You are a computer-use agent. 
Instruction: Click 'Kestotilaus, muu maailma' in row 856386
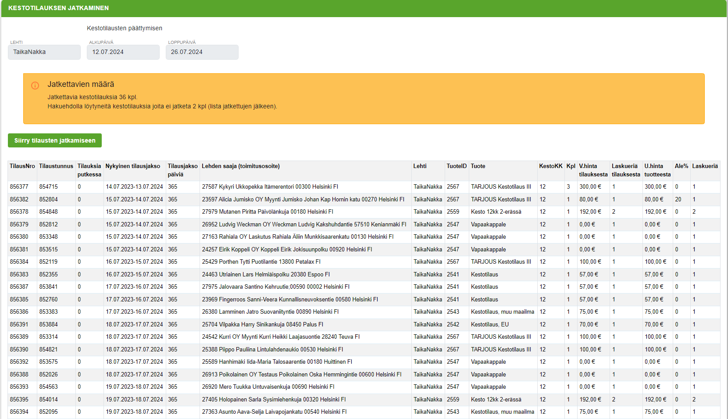click(503, 312)
